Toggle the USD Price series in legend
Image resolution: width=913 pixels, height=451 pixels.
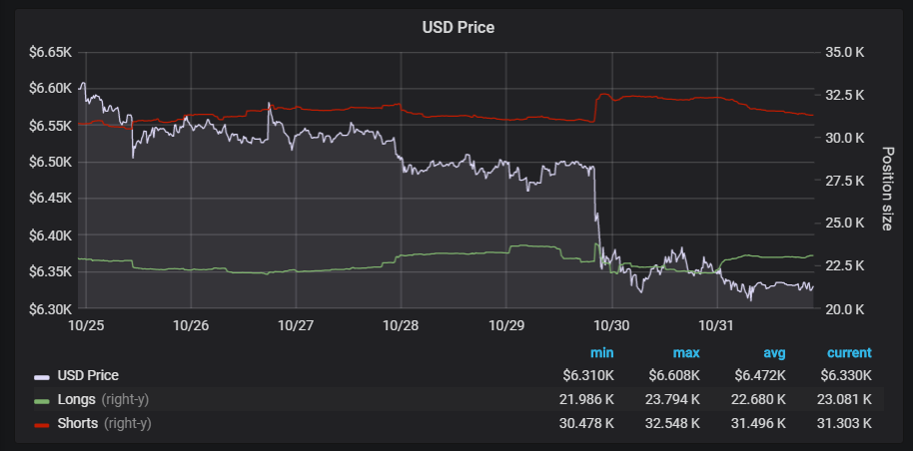88,376
